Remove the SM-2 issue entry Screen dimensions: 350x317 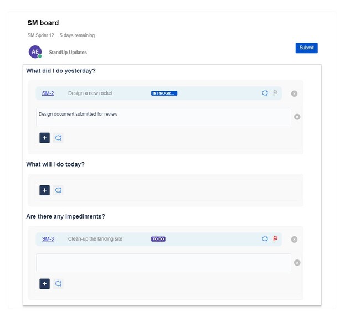click(294, 93)
